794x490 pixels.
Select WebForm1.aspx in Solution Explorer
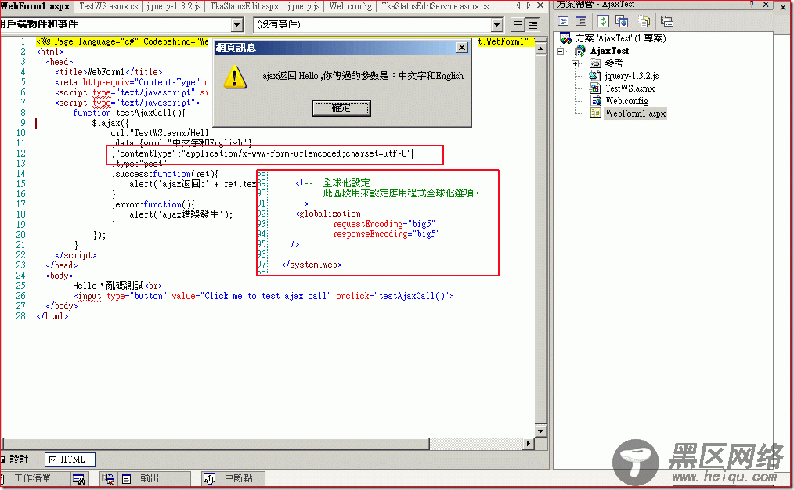point(636,113)
